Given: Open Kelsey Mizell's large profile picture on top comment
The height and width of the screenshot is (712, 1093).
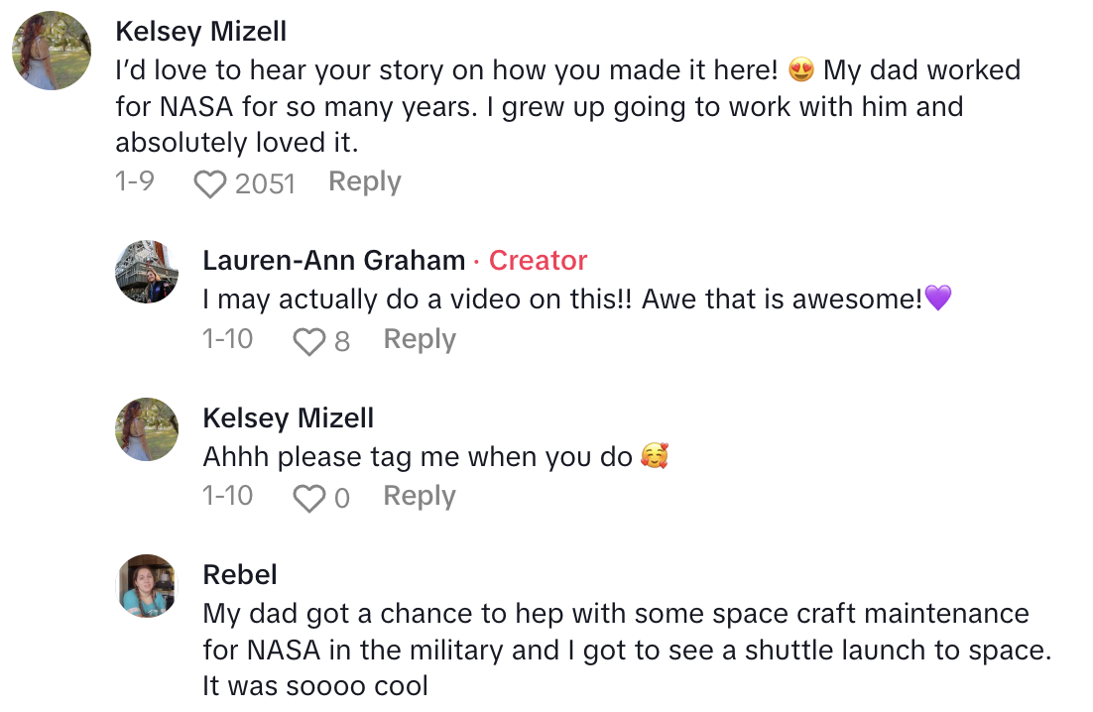Looking at the screenshot, I should 52,52.
